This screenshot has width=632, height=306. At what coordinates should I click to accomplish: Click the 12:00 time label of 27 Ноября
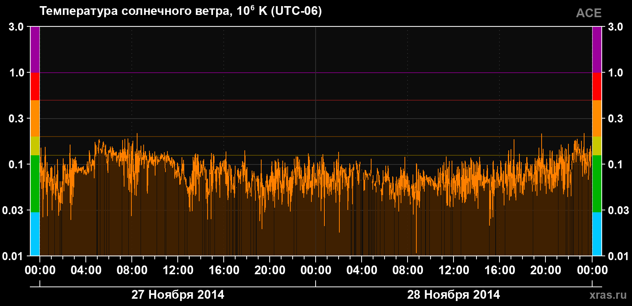click(178, 270)
